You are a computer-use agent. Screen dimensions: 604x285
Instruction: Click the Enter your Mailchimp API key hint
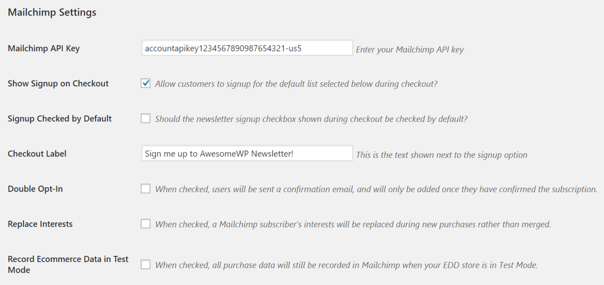coord(410,50)
